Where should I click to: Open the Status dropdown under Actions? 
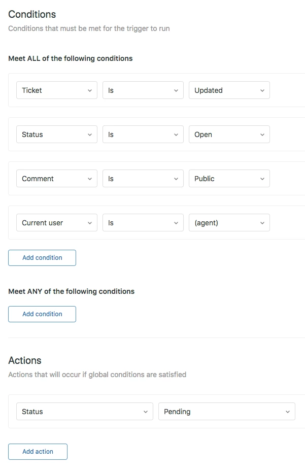click(x=84, y=412)
